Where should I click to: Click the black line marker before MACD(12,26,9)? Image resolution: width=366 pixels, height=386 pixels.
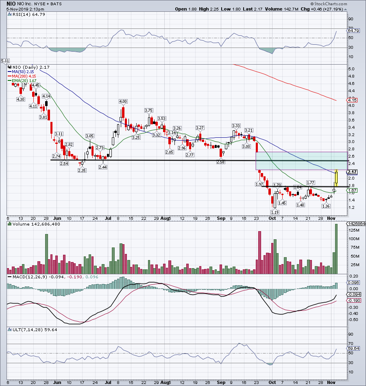coord(10,277)
